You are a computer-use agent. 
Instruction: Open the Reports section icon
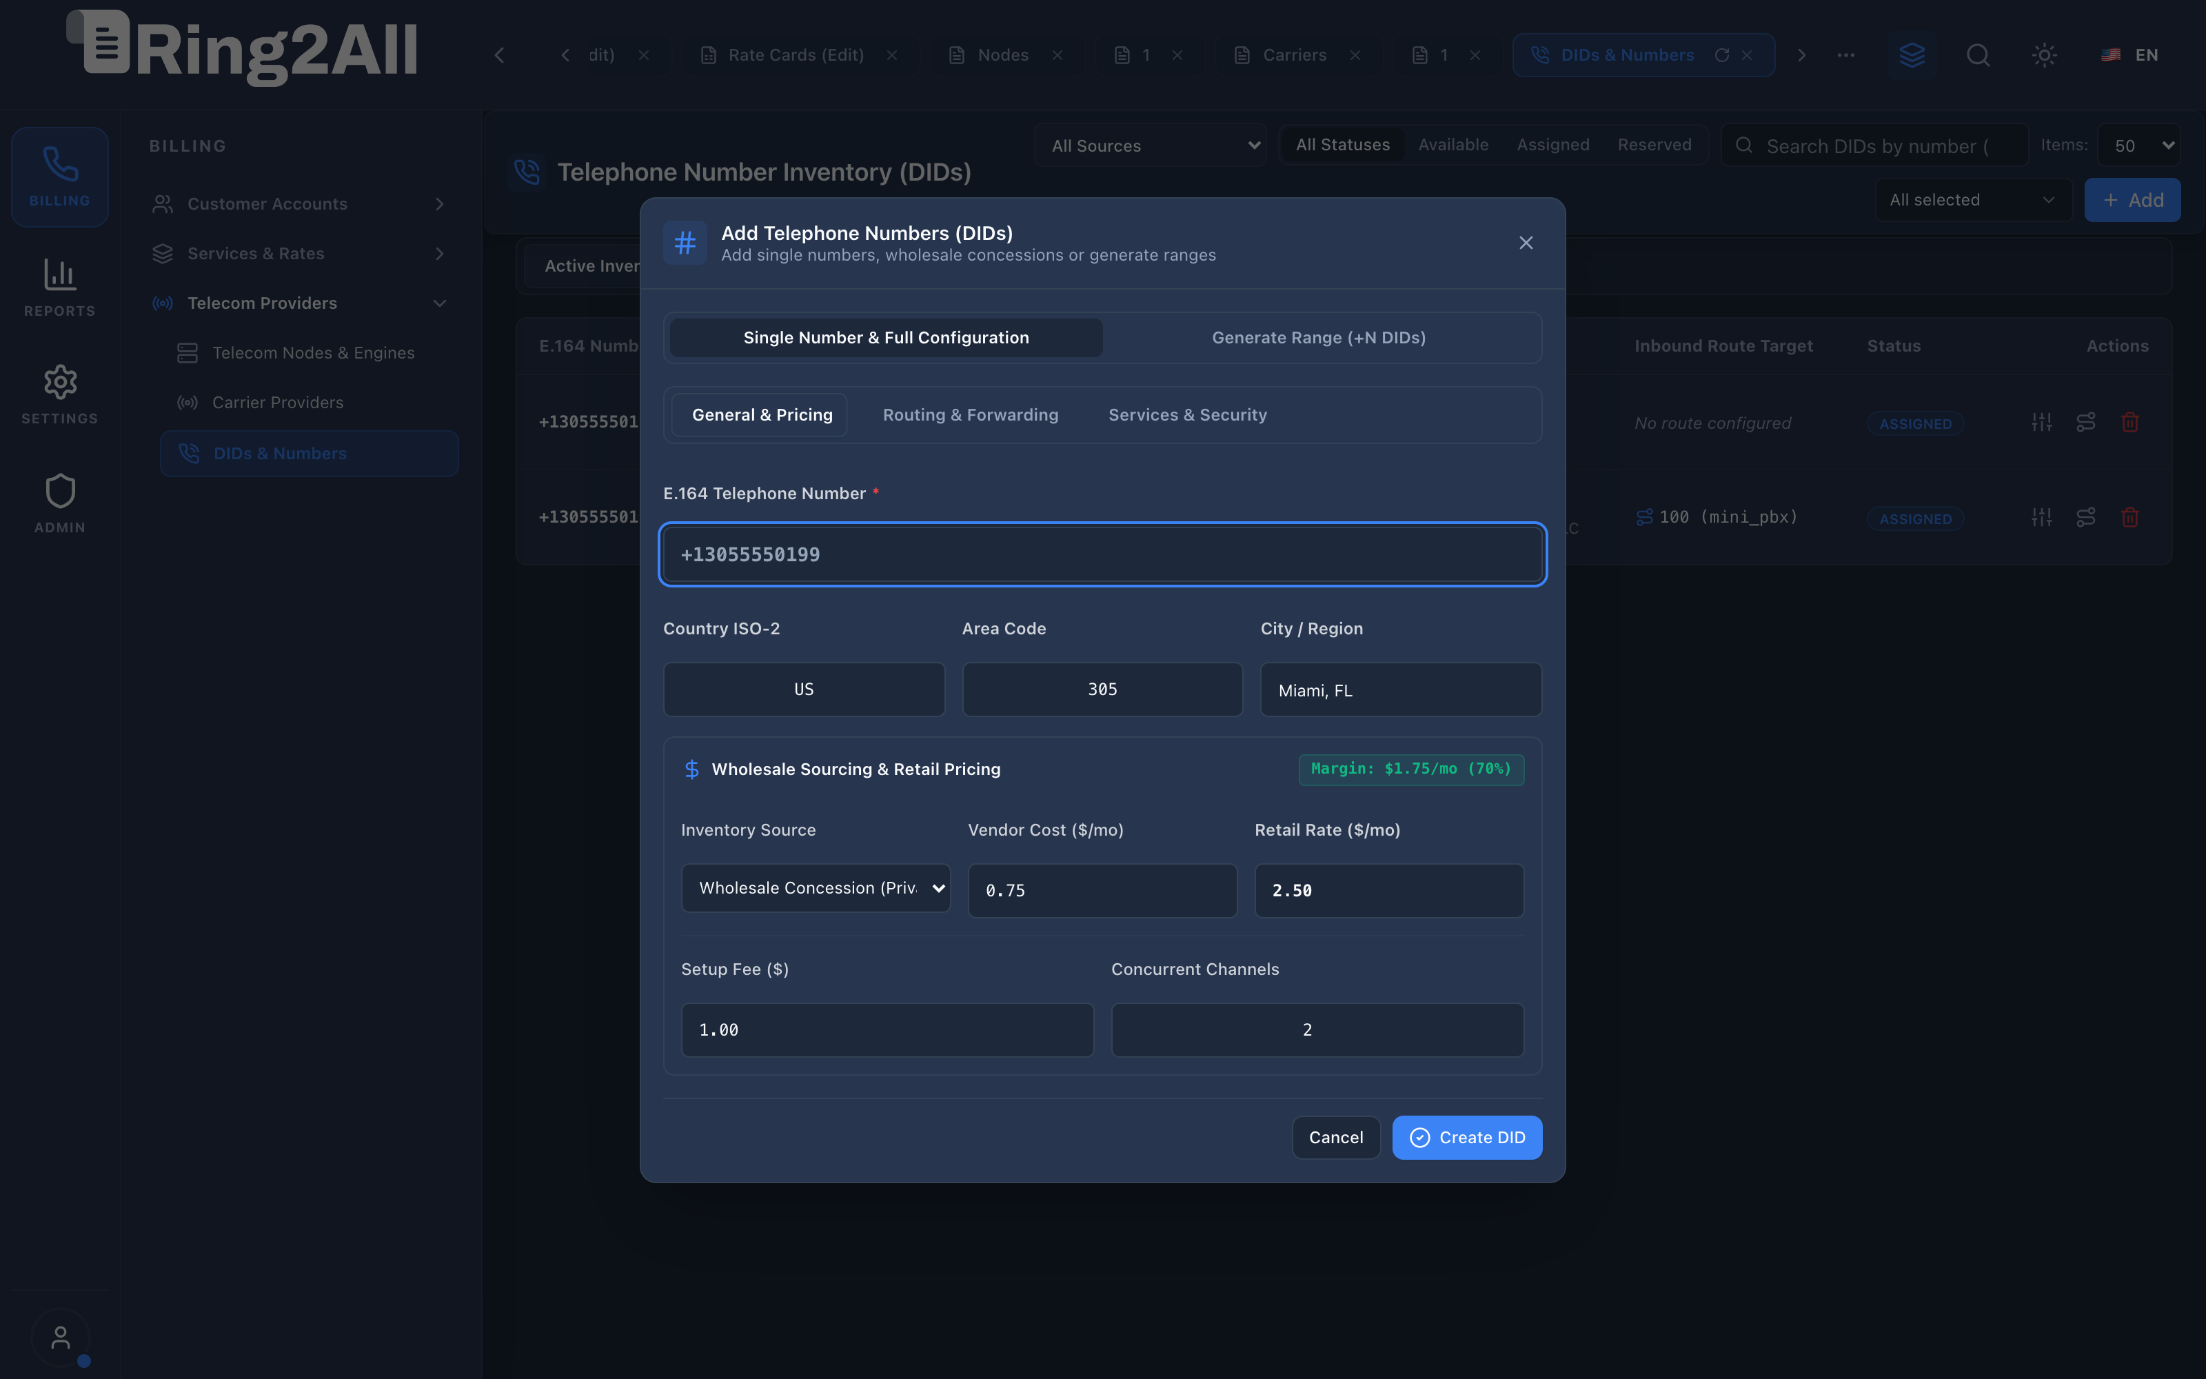point(59,286)
